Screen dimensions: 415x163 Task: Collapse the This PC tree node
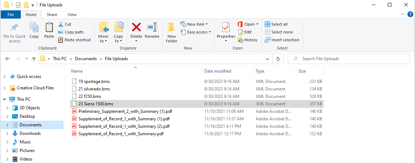(x=5, y=99)
